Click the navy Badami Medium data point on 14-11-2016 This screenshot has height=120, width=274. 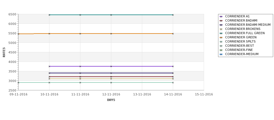pyautogui.click(x=173, y=73)
